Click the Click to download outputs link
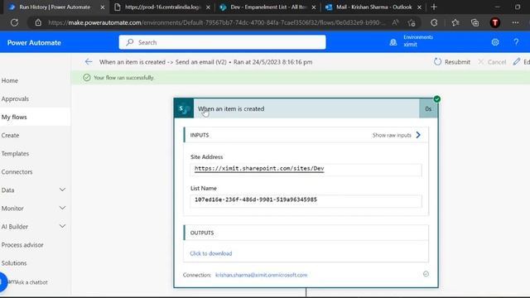530x298 pixels. [x=211, y=253]
